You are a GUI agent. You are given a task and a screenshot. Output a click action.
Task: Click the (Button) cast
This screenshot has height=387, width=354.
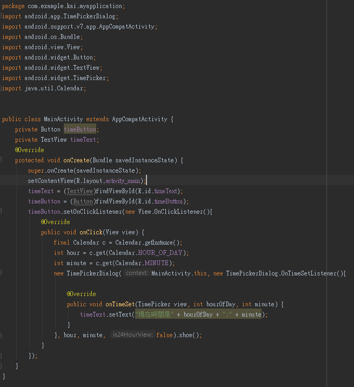click(83, 202)
